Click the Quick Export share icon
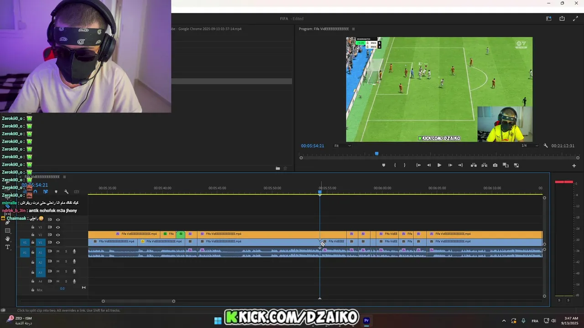 (x=562, y=19)
